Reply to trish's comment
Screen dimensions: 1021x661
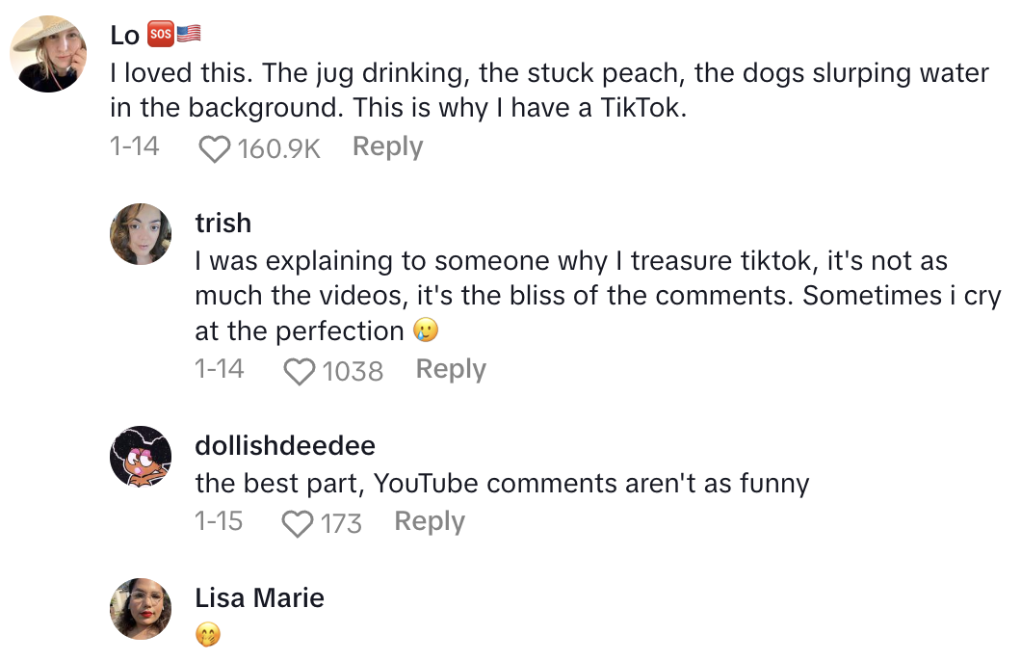451,370
